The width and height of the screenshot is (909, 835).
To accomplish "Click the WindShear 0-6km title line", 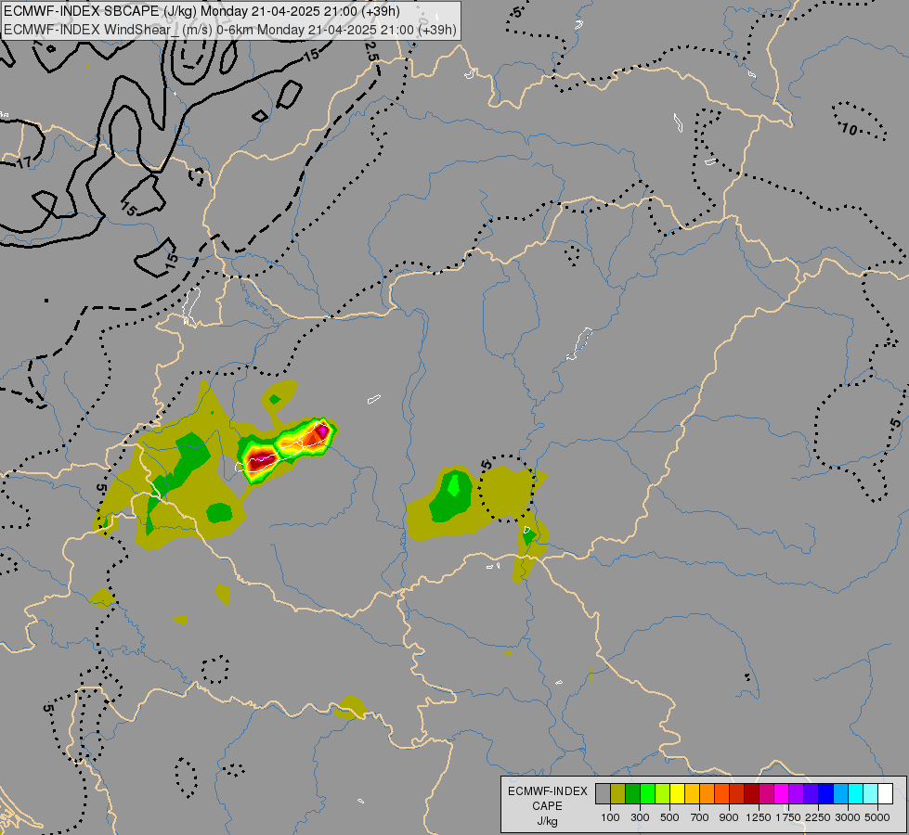I will tap(229, 30).
